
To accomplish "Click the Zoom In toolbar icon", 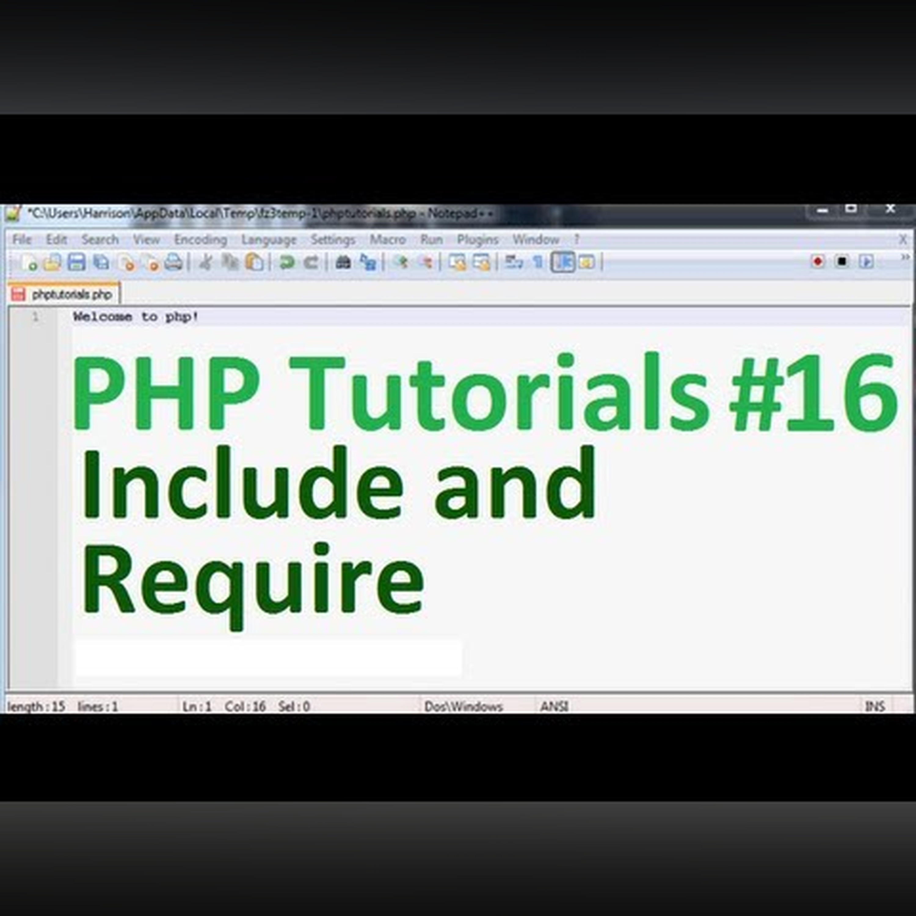I will (x=401, y=262).
